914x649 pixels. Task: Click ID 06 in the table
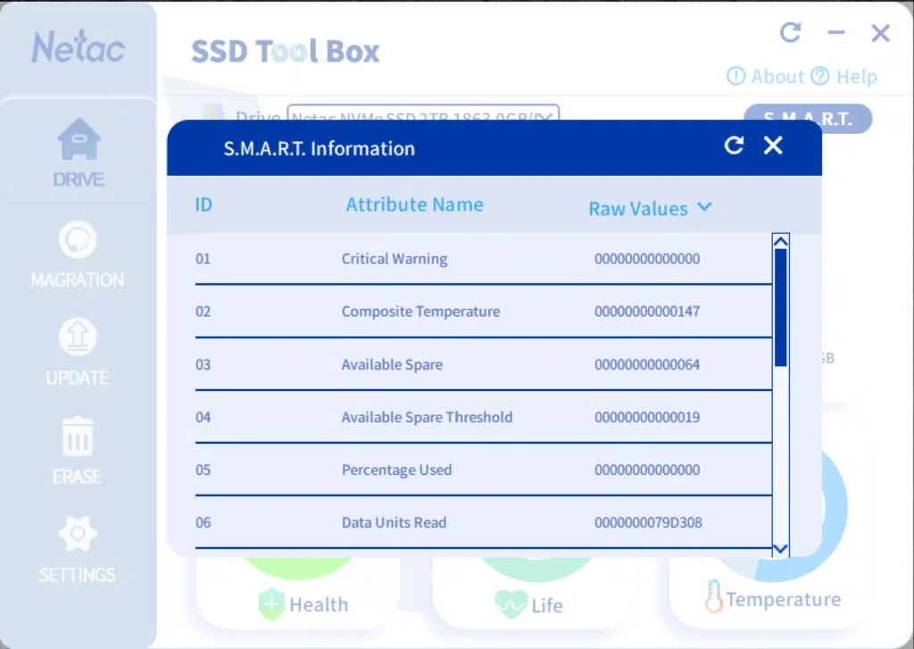[x=203, y=522]
